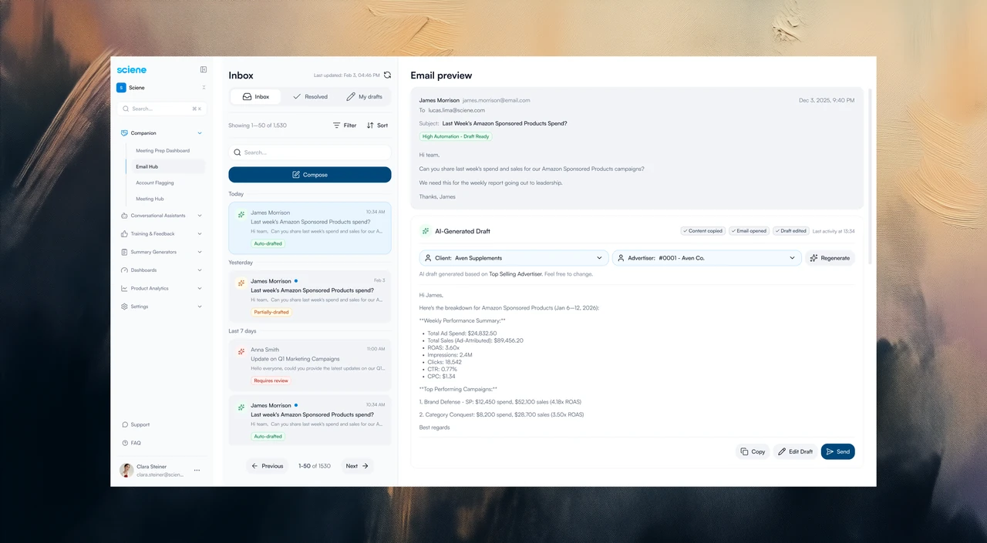Open today's James Morrison email at 10:34 AM
Image resolution: width=987 pixels, height=543 pixels.
310,228
